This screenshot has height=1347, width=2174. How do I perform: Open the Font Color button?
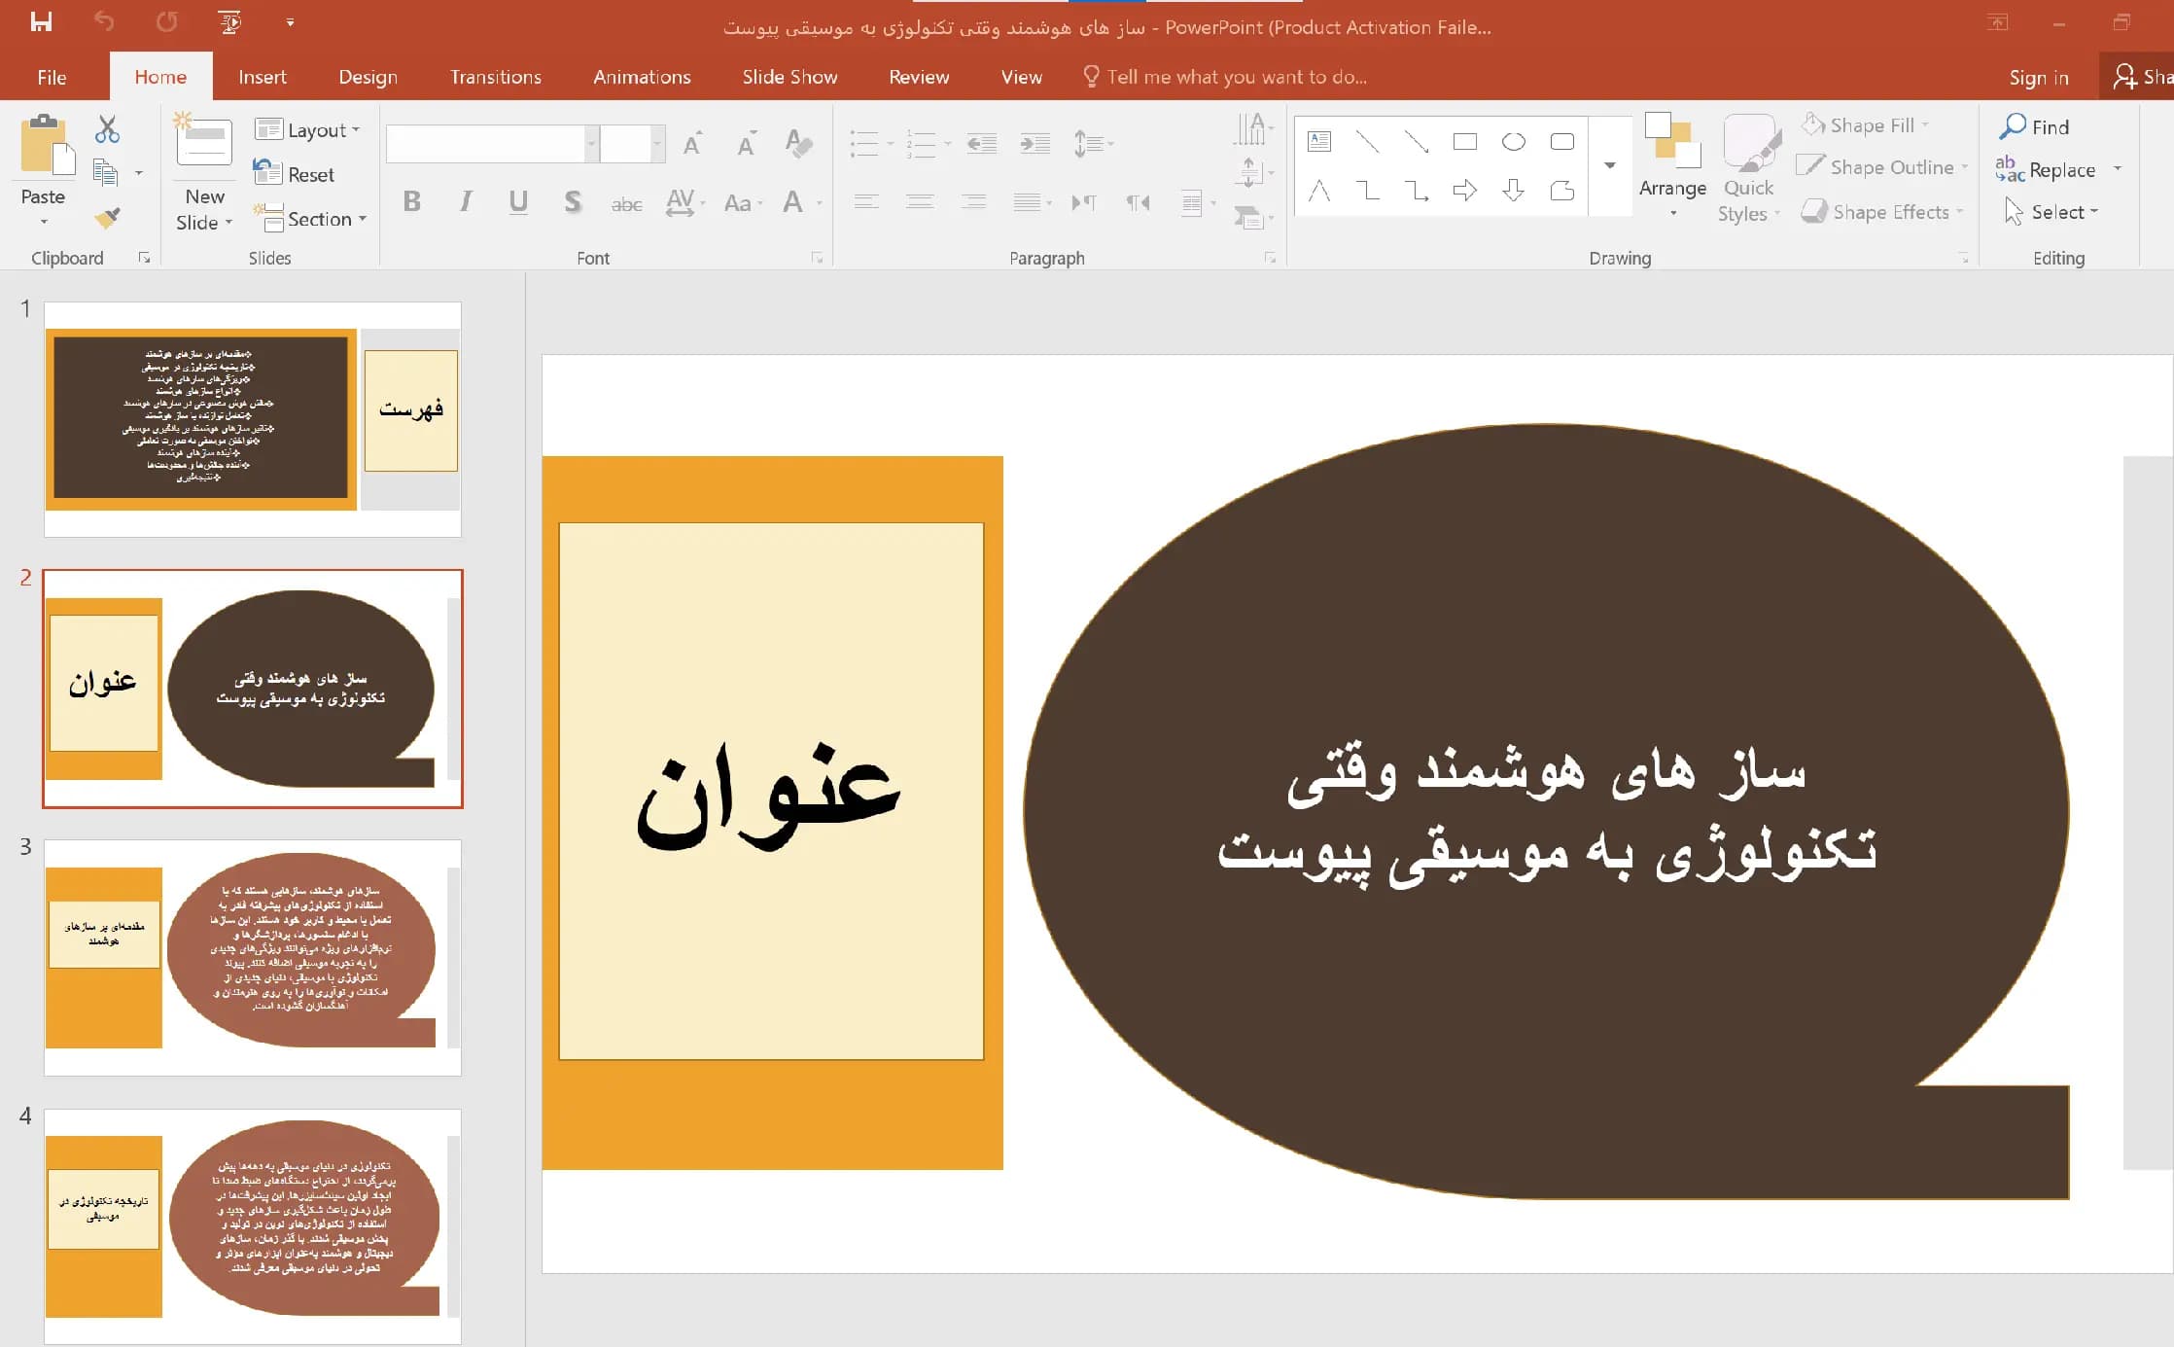coord(793,202)
